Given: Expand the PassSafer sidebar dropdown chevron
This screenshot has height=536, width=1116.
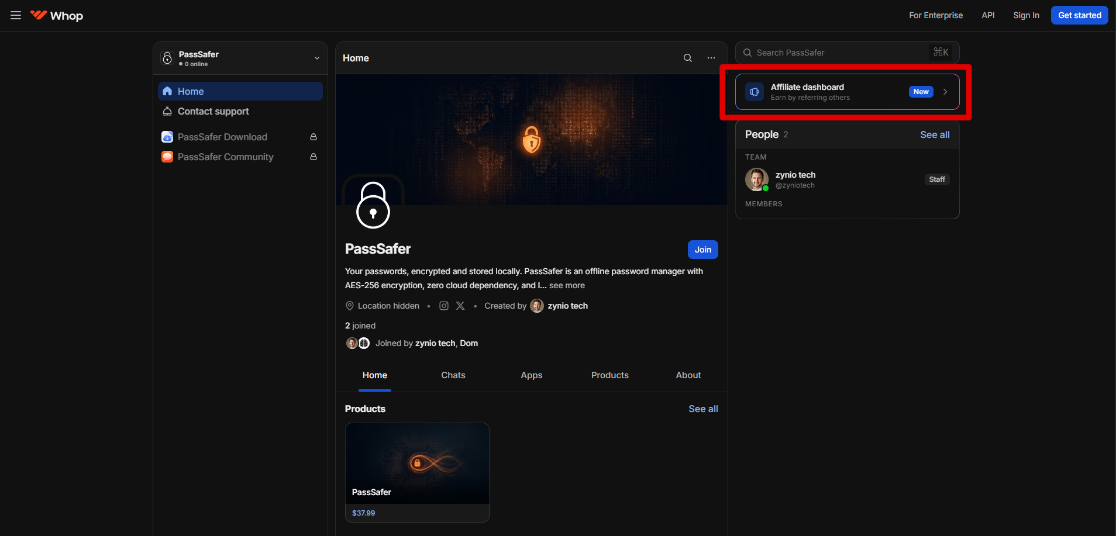Looking at the screenshot, I should [x=317, y=58].
